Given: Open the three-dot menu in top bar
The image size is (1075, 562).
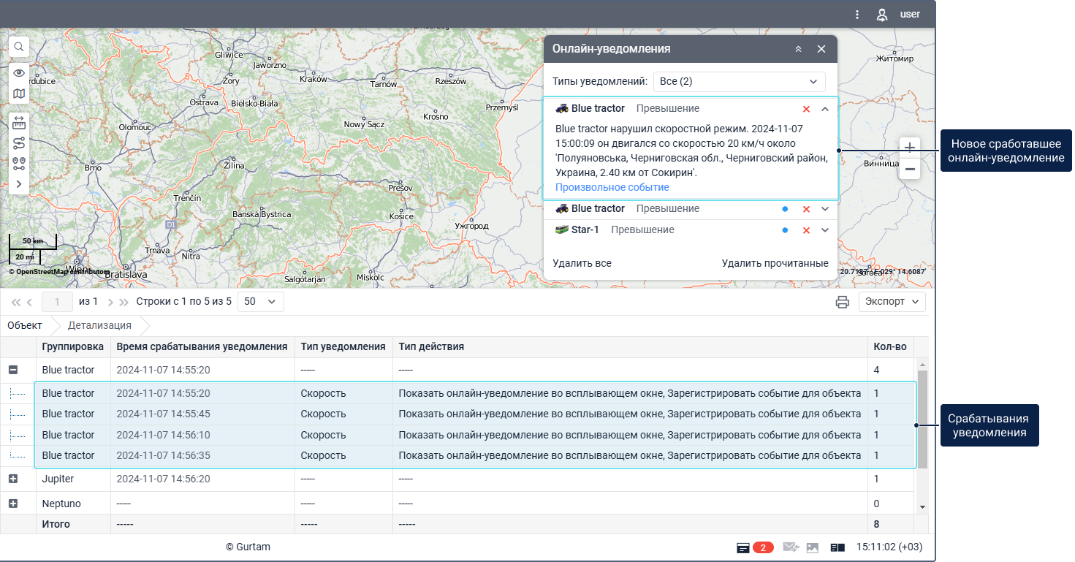Looking at the screenshot, I should coord(857,15).
